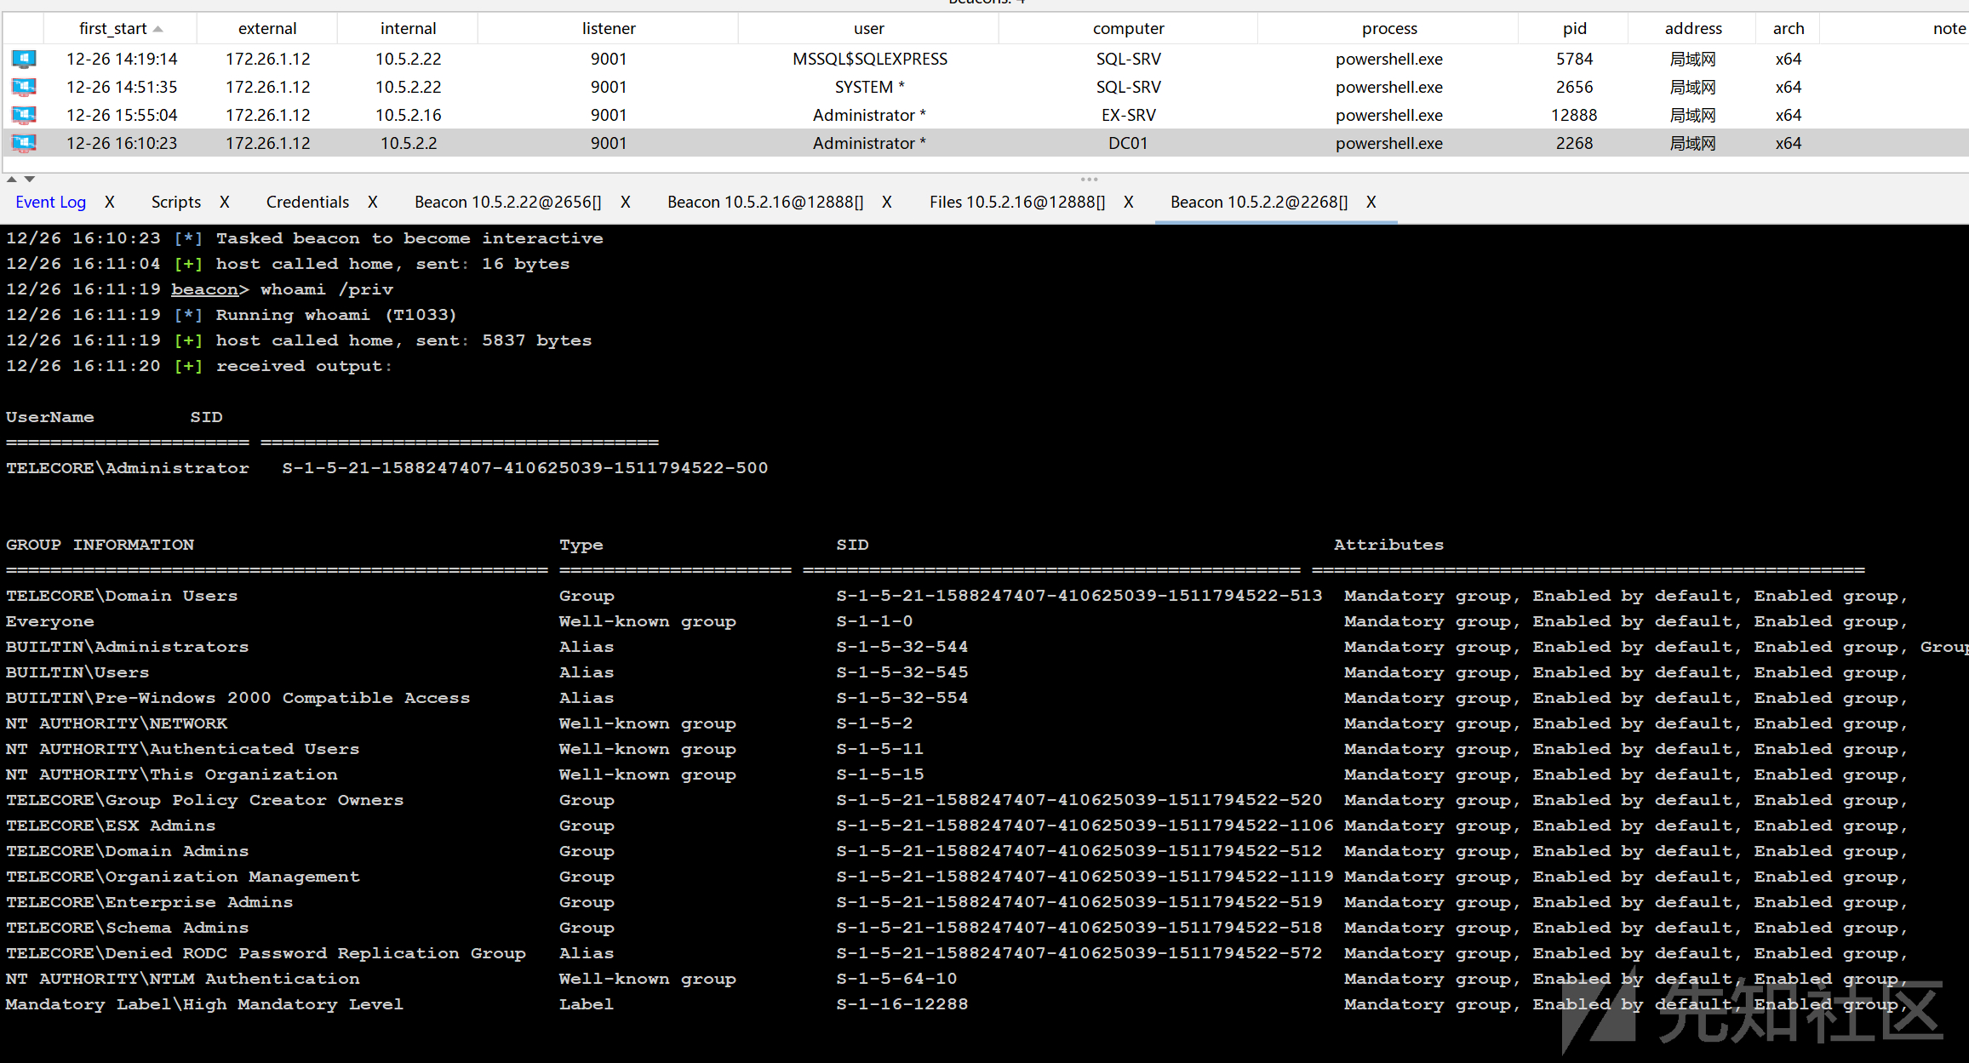Select beacon icon for EX-SRV row
This screenshot has width=1969, height=1063.
(x=24, y=115)
